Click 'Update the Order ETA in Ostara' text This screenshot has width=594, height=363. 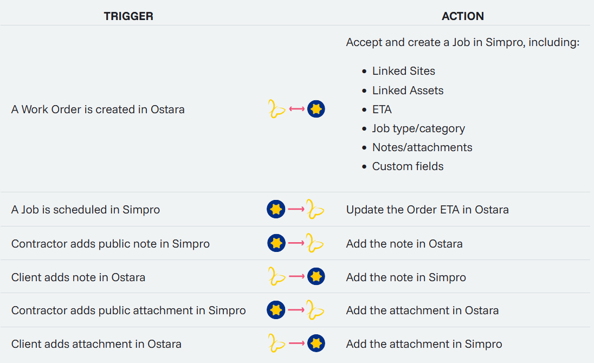click(x=427, y=210)
